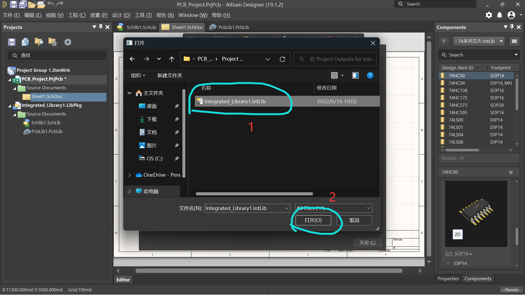
Task: Click the Components panel filter icon
Action: (444, 41)
